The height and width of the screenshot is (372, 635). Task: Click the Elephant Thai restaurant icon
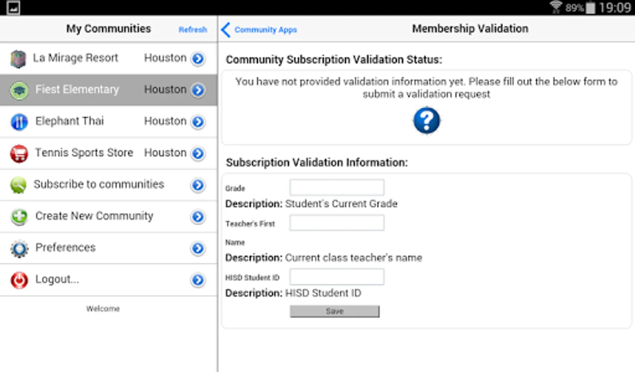coord(19,122)
